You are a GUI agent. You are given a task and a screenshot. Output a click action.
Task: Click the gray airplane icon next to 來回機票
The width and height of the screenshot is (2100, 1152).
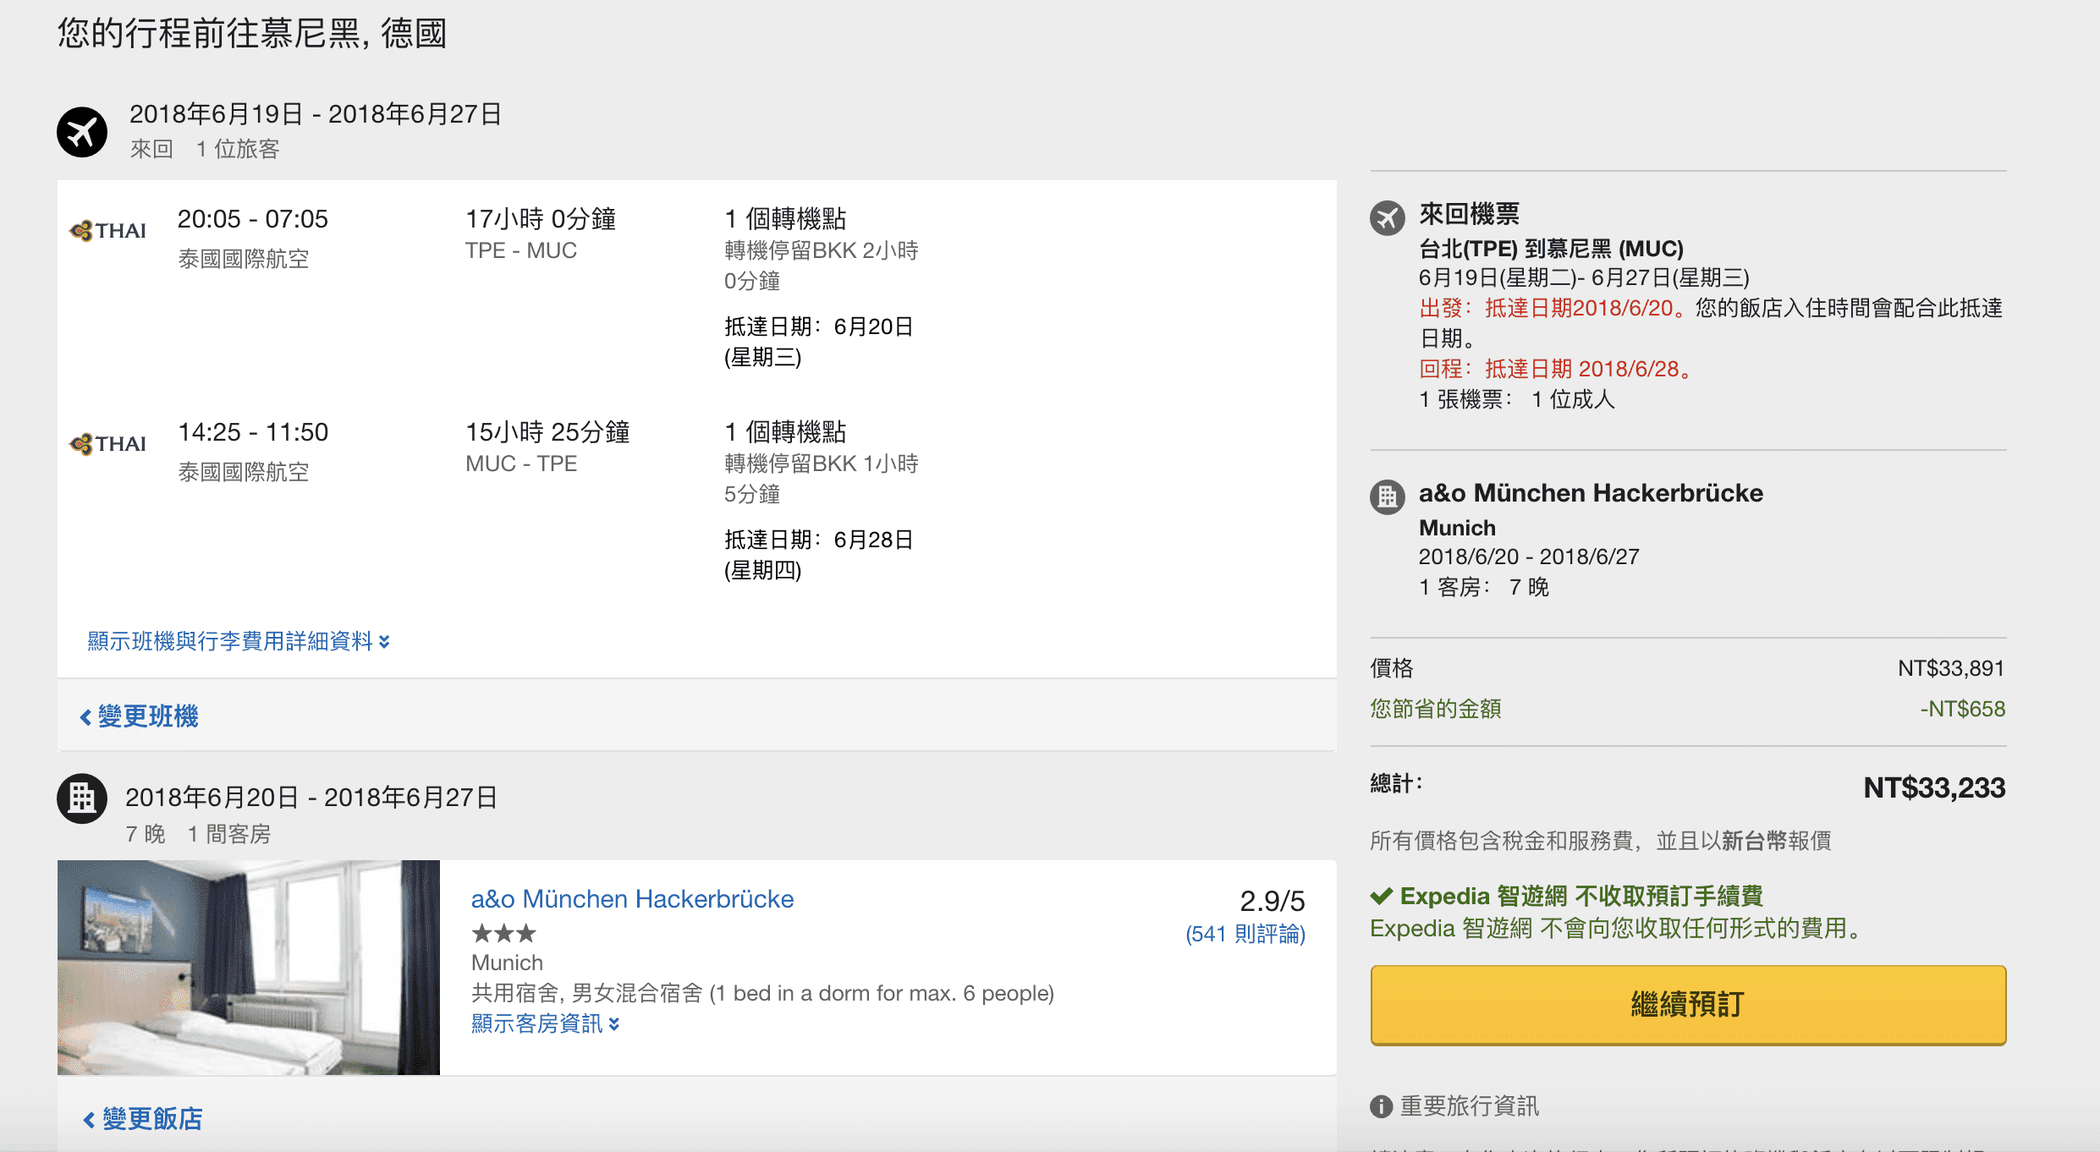click(x=1388, y=218)
